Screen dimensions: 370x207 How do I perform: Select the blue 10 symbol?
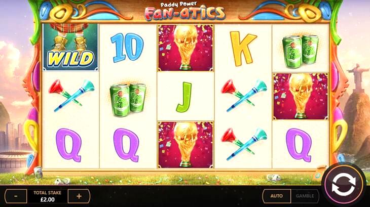pyautogui.click(x=127, y=48)
